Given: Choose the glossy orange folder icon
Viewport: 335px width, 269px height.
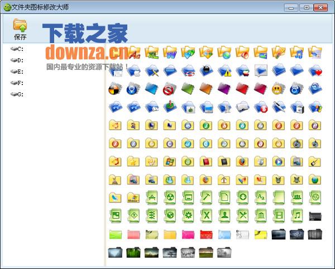Looking at the screenshot, I should (x=206, y=89).
